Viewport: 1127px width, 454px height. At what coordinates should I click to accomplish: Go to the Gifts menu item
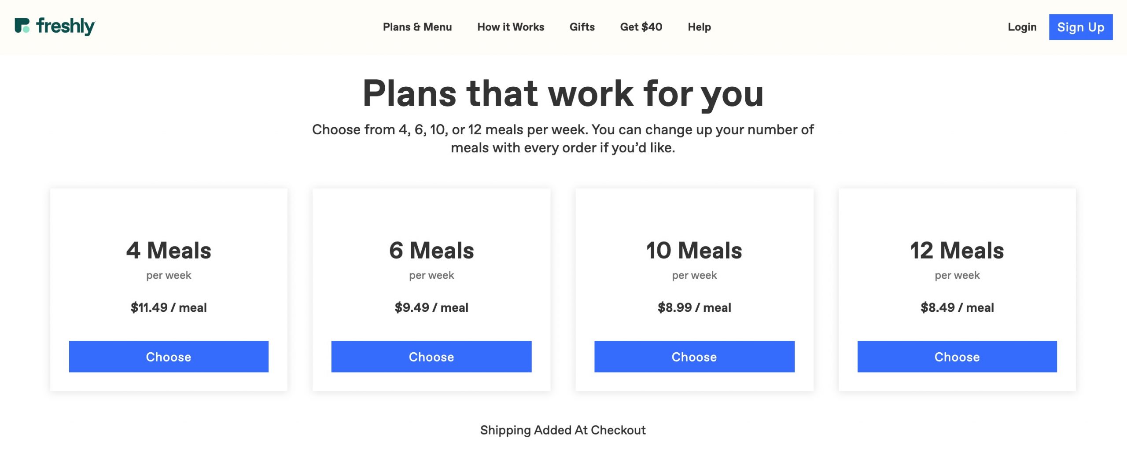[582, 27]
